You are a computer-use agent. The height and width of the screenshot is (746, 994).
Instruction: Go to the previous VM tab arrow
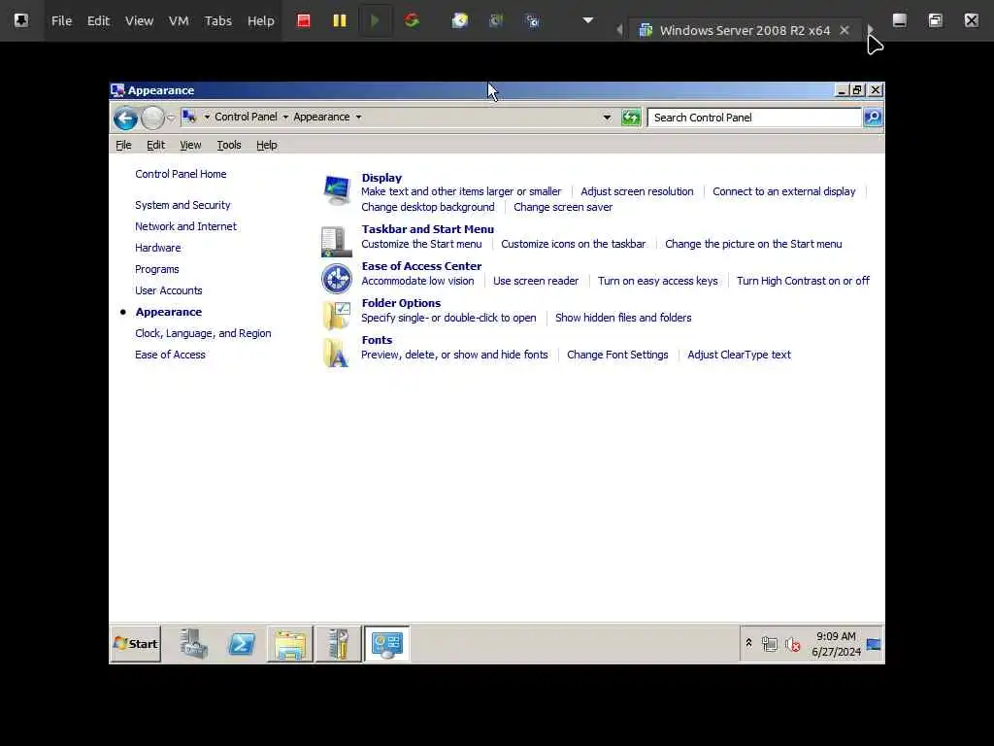point(619,30)
